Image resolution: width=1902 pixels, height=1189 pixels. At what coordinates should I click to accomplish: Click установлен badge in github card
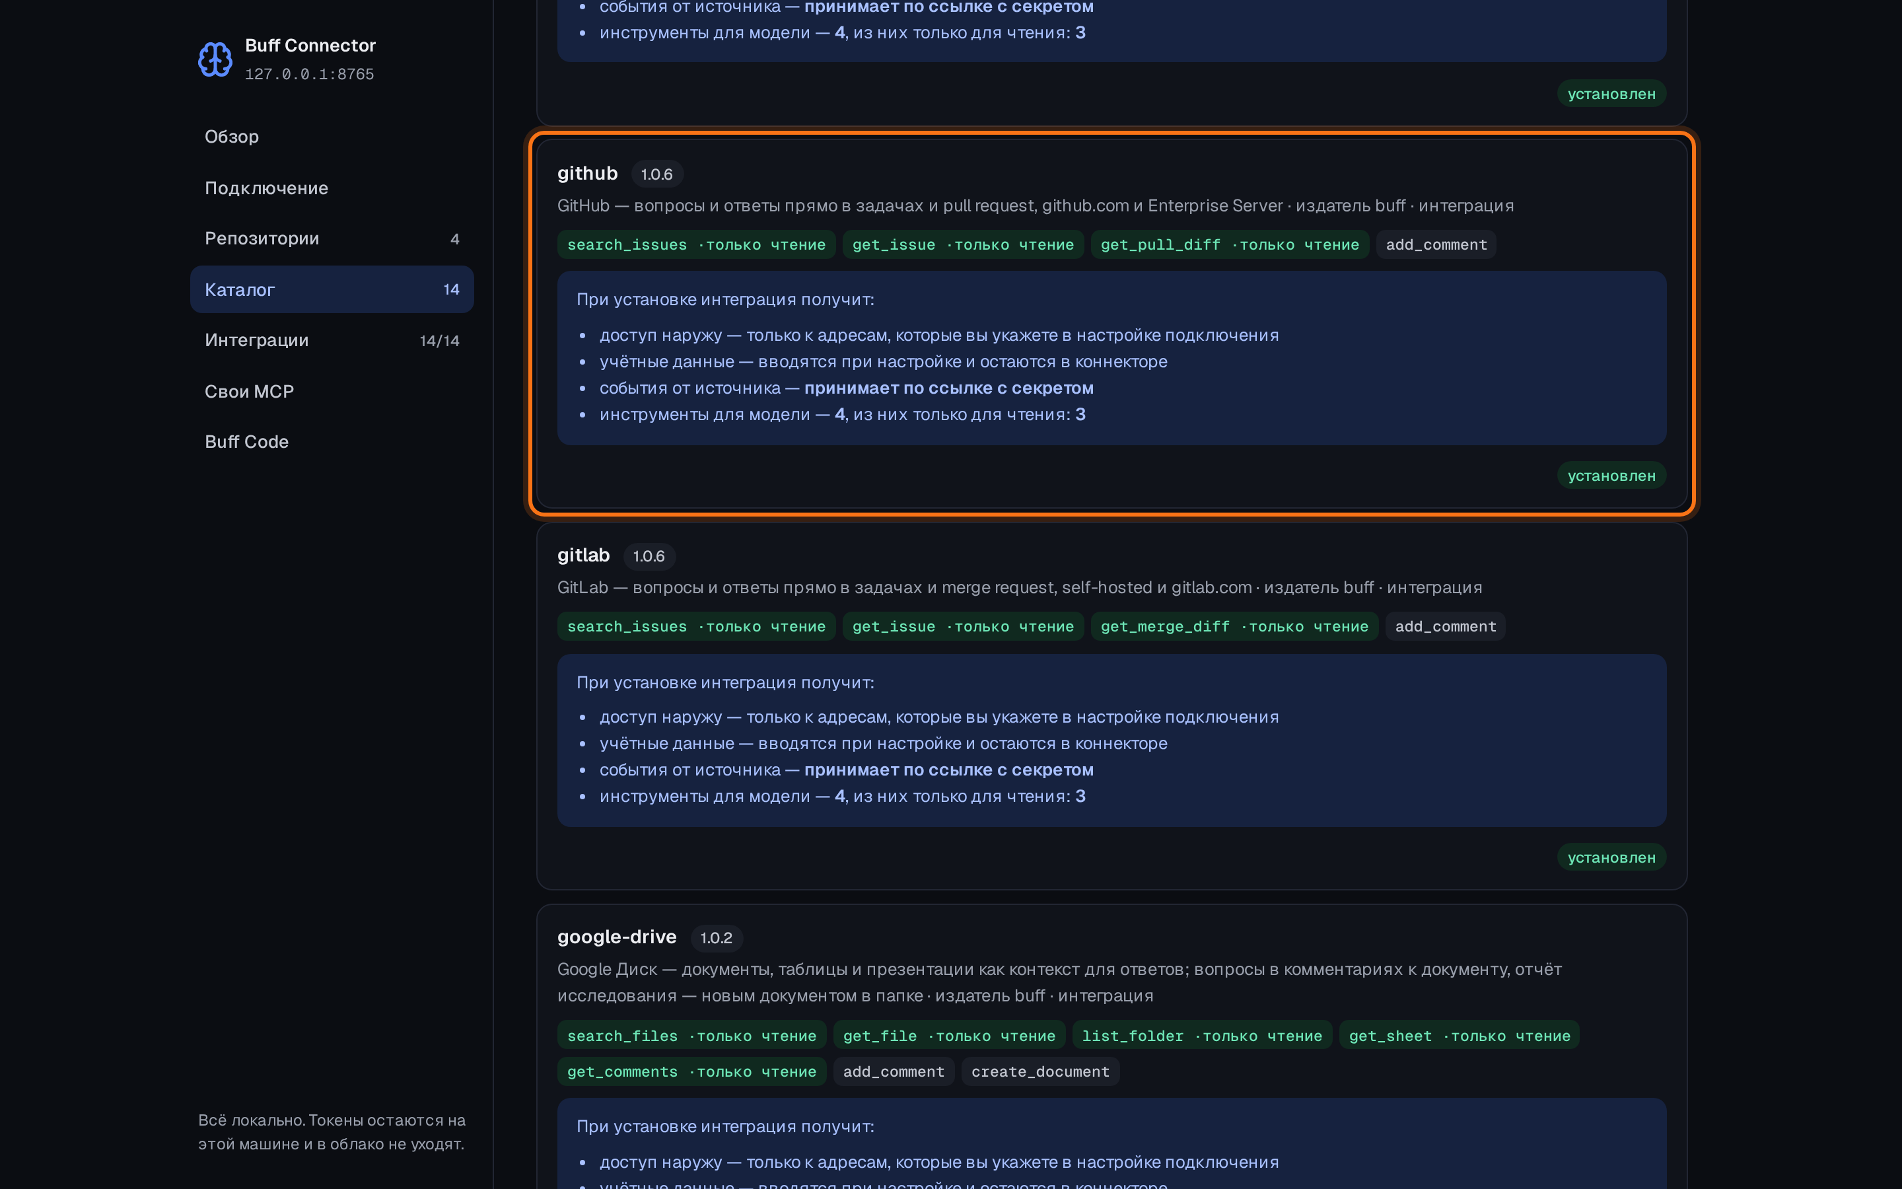(1611, 476)
